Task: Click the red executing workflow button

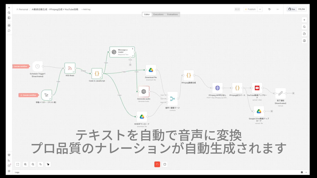Action: (x=157, y=164)
